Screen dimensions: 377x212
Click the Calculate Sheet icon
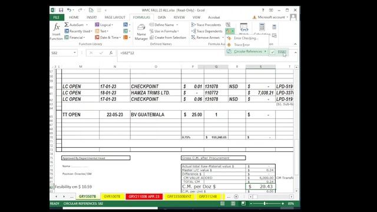pyautogui.click(x=274, y=35)
